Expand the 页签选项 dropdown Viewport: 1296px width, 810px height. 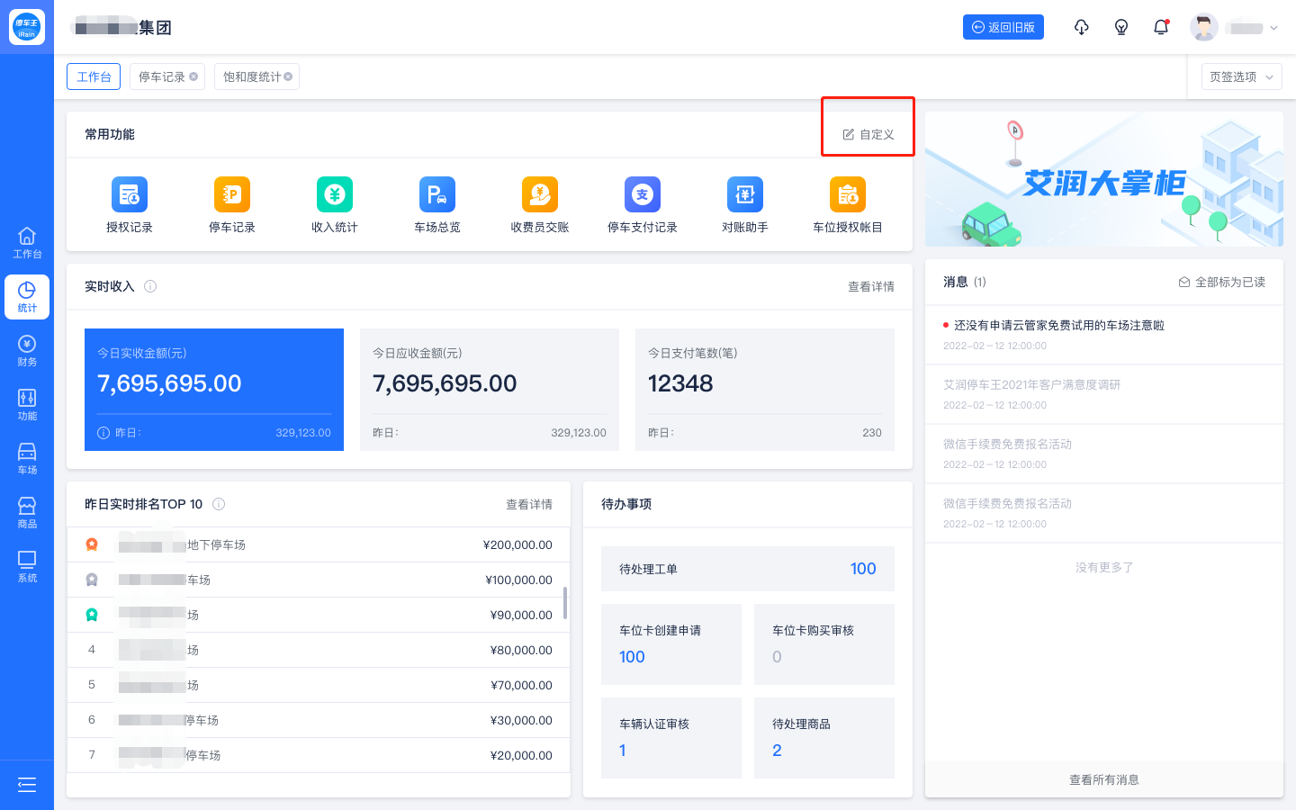[x=1242, y=76]
